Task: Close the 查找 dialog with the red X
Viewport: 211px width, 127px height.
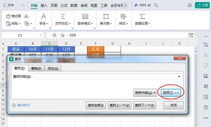Action: (180, 58)
